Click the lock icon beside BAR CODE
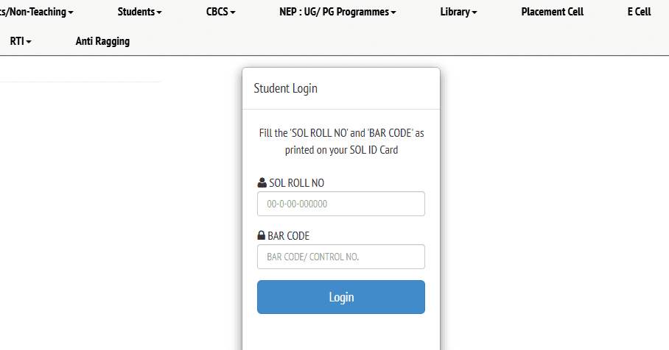The image size is (669, 350). click(x=262, y=236)
